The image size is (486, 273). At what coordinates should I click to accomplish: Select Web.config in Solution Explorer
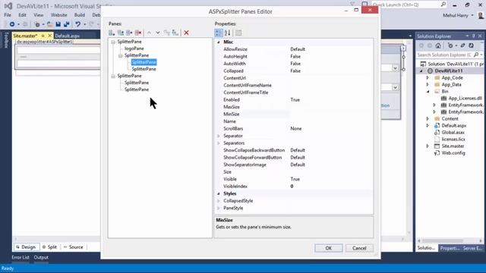coord(453,153)
